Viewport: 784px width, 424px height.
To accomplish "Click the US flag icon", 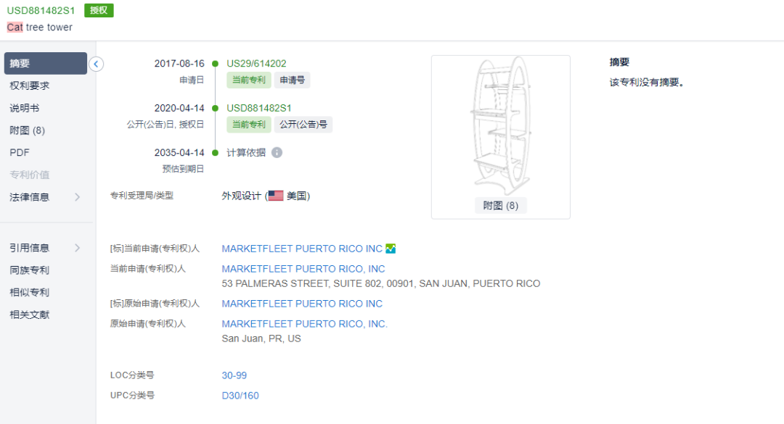I will (276, 196).
